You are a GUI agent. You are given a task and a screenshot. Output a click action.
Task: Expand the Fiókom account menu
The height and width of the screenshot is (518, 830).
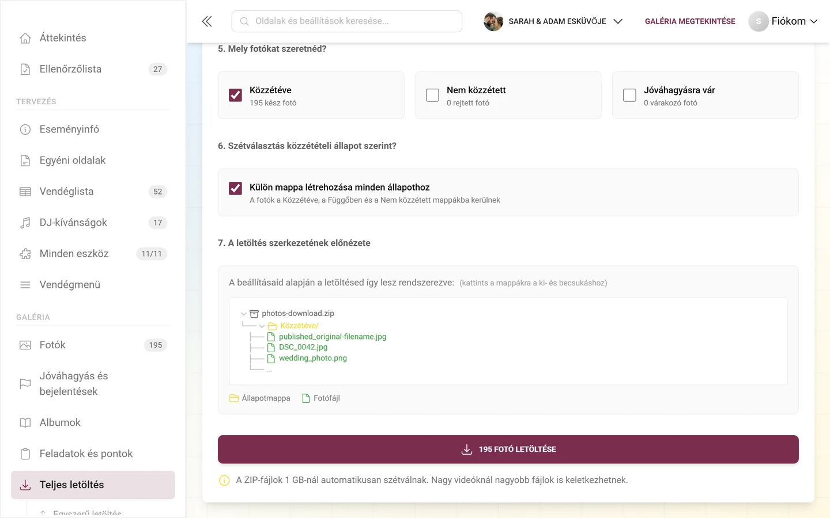(x=783, y=21)
